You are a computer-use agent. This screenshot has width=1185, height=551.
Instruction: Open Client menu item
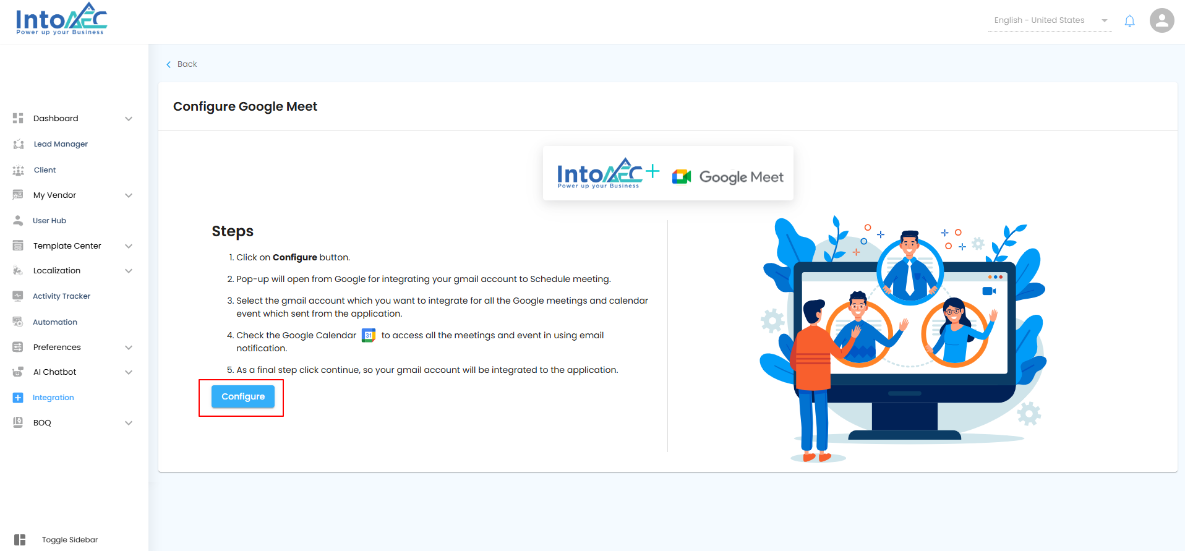coord(45,170)
